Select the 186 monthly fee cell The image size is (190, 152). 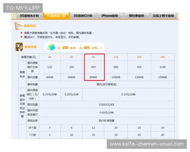163,57
